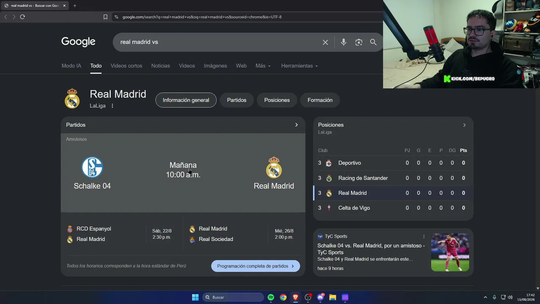Expand the Herramientas dropdown
The image size is (540, 304).
pyautogui.click(x=300, y=66)
